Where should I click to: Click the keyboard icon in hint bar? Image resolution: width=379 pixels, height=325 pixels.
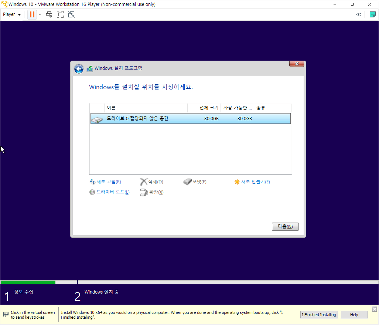click(x=6, y=315)
